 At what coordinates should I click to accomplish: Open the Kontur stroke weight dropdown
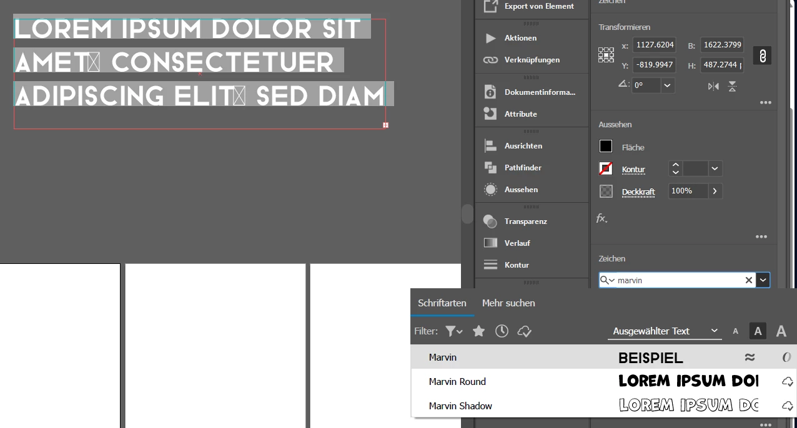tap(715, 168)
